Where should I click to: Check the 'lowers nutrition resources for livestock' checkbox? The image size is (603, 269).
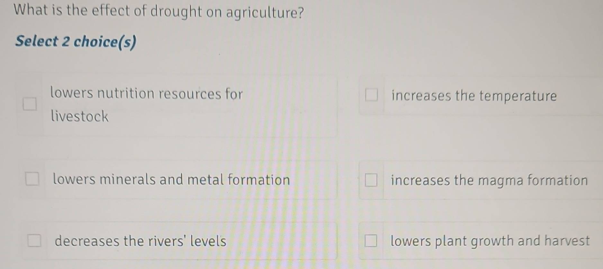(30, 104)
